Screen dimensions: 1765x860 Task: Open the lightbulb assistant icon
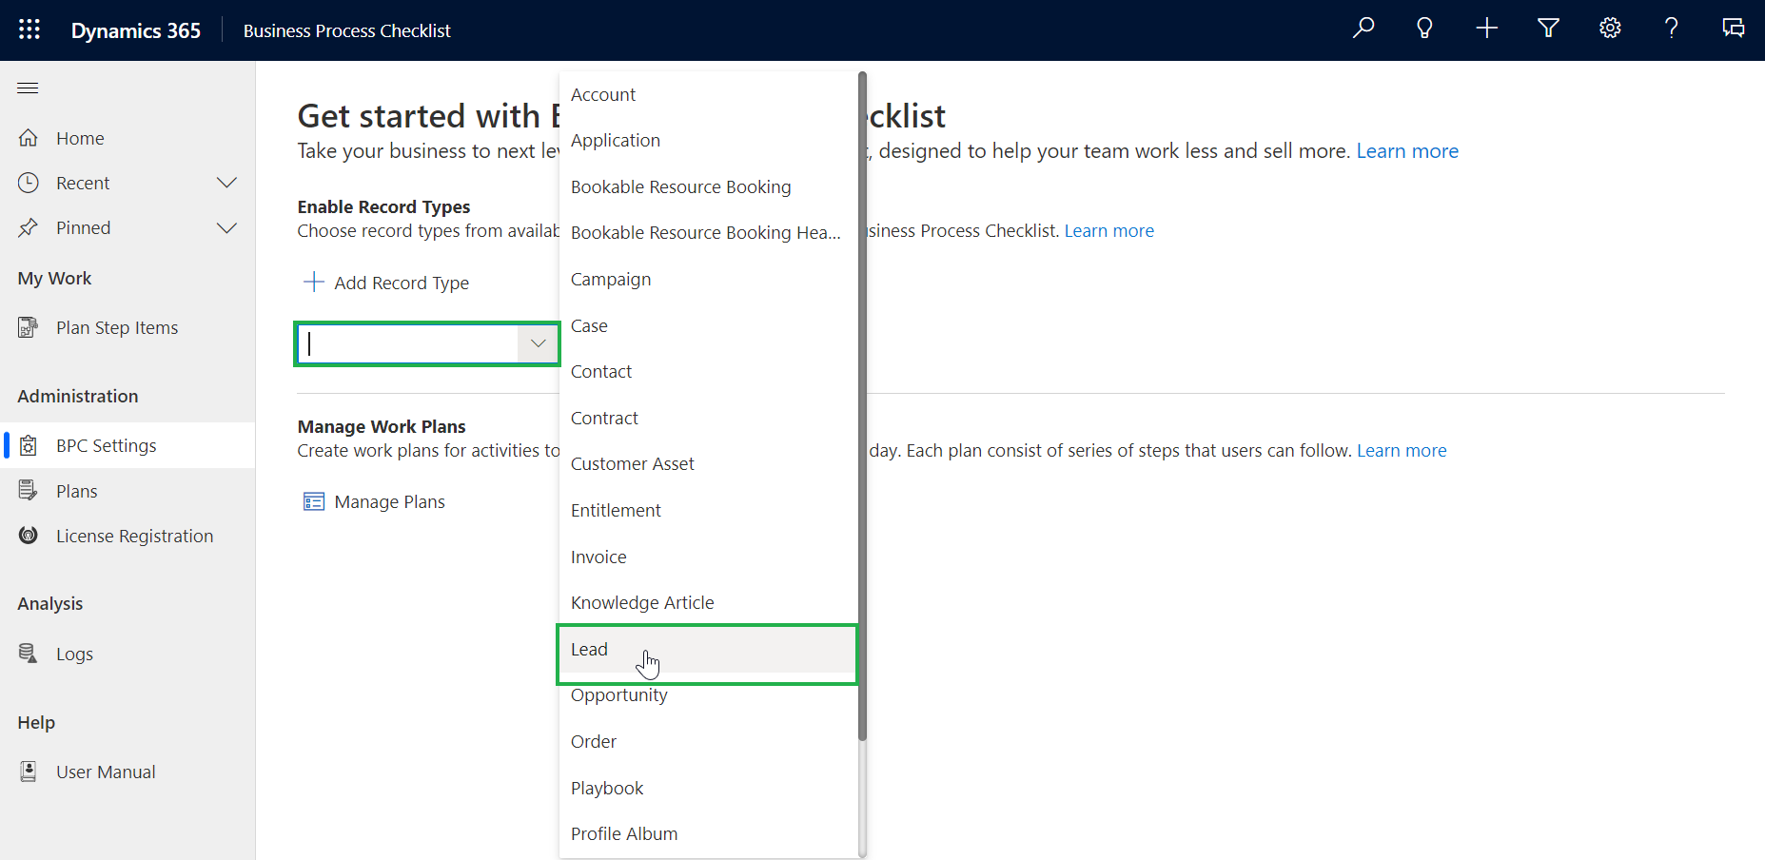tap(1424, 29)
